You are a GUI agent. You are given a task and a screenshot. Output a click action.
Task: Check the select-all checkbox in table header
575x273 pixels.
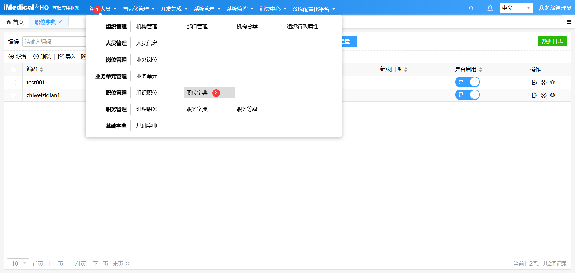[x=13, y=69]
